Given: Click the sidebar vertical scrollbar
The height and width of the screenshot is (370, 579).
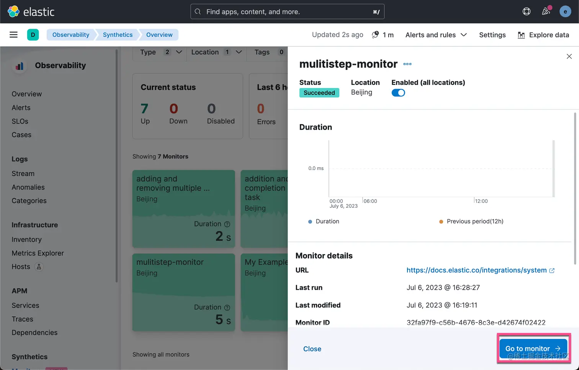Looking at the screenshot, I should pos(116,166).
